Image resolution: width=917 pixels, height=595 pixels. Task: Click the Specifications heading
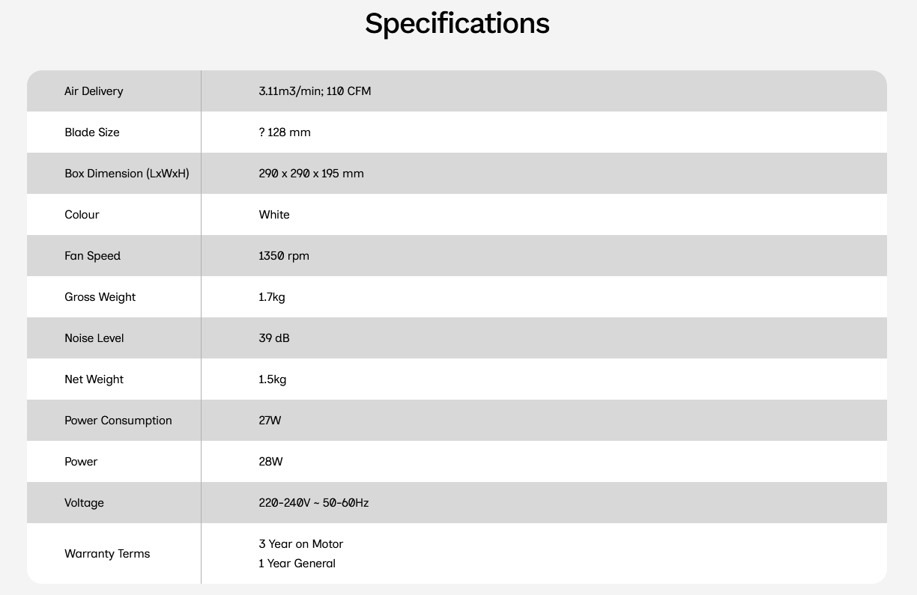pos(457,24)
